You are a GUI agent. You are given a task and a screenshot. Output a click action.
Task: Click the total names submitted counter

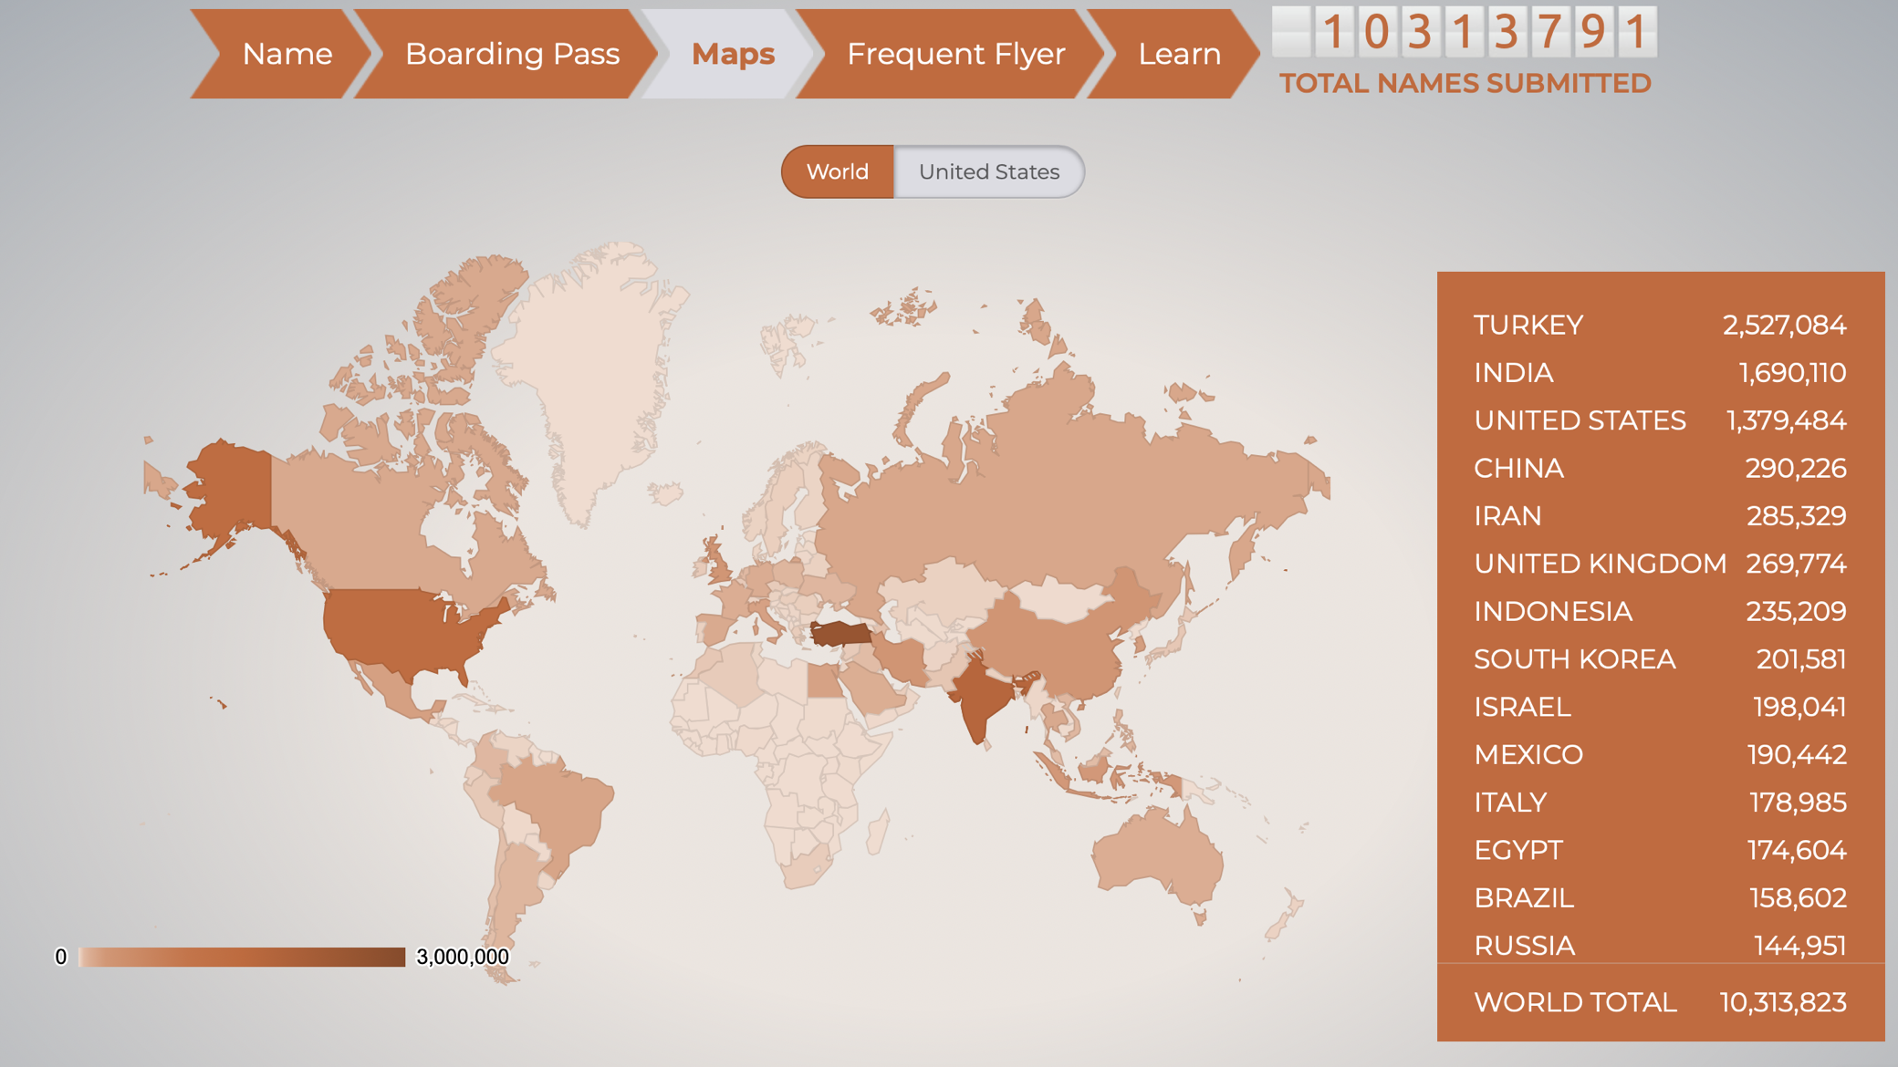[1465, 32]
